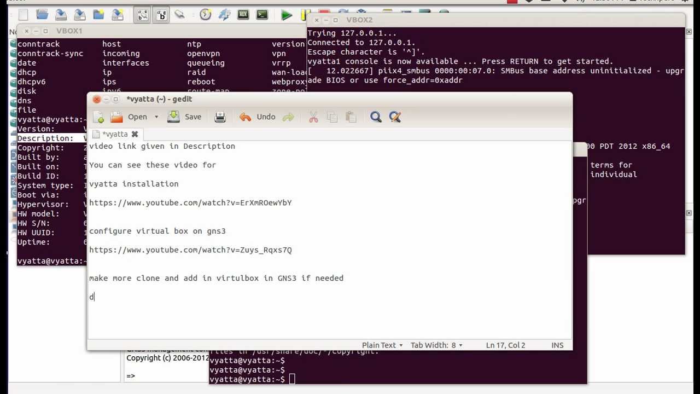700x394 pixels.
Task: Open the Tab Width: 8 dropdown
Action: pos(436,345)
